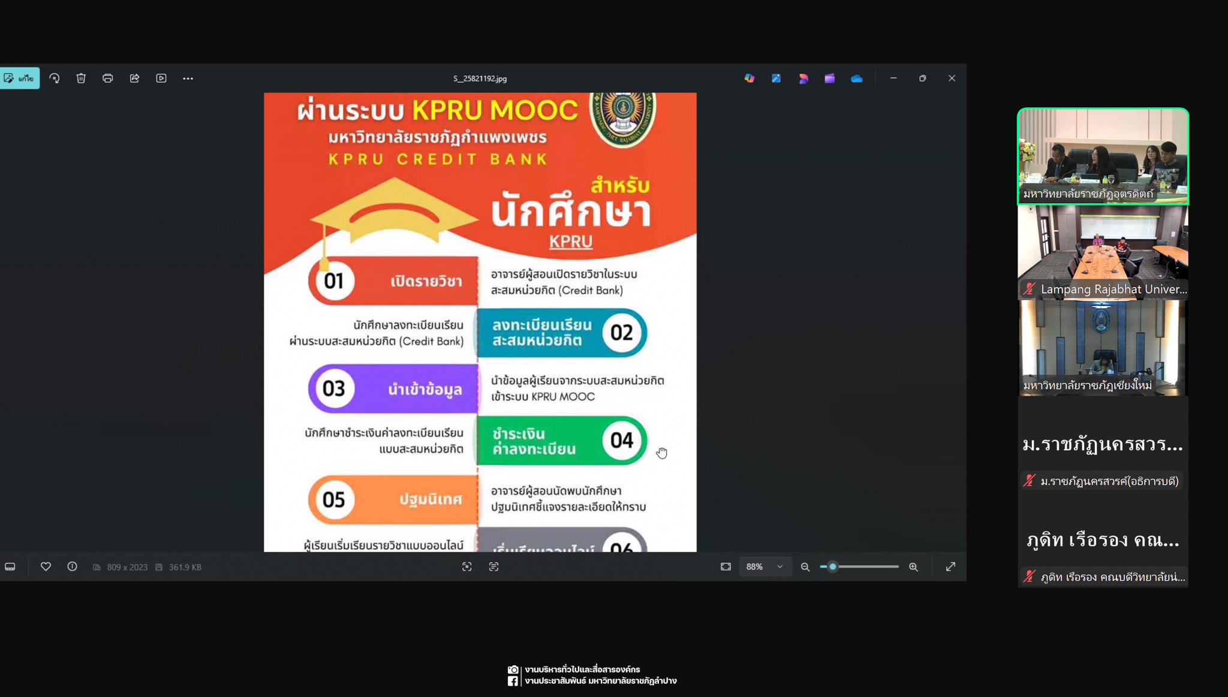
Task: Delete the photo using the trash icon
Action: (x=81, y=78)
